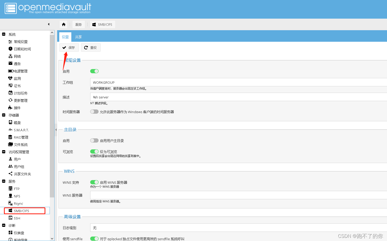The image size is (387, 241).
Task: Open FTP server icon
Action: click(x=10, y=188)
